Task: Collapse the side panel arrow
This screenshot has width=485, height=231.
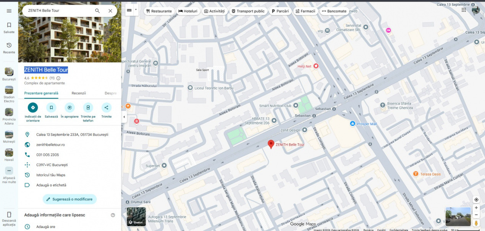Action: tap(124, 117)
